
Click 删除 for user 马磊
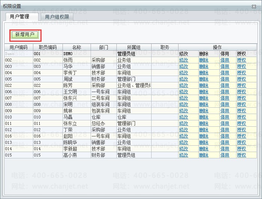(204, 117)
